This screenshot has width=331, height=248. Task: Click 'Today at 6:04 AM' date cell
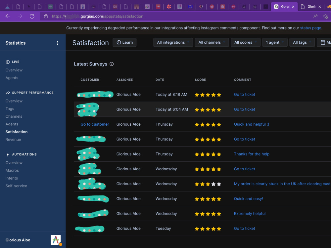[172, 109]
